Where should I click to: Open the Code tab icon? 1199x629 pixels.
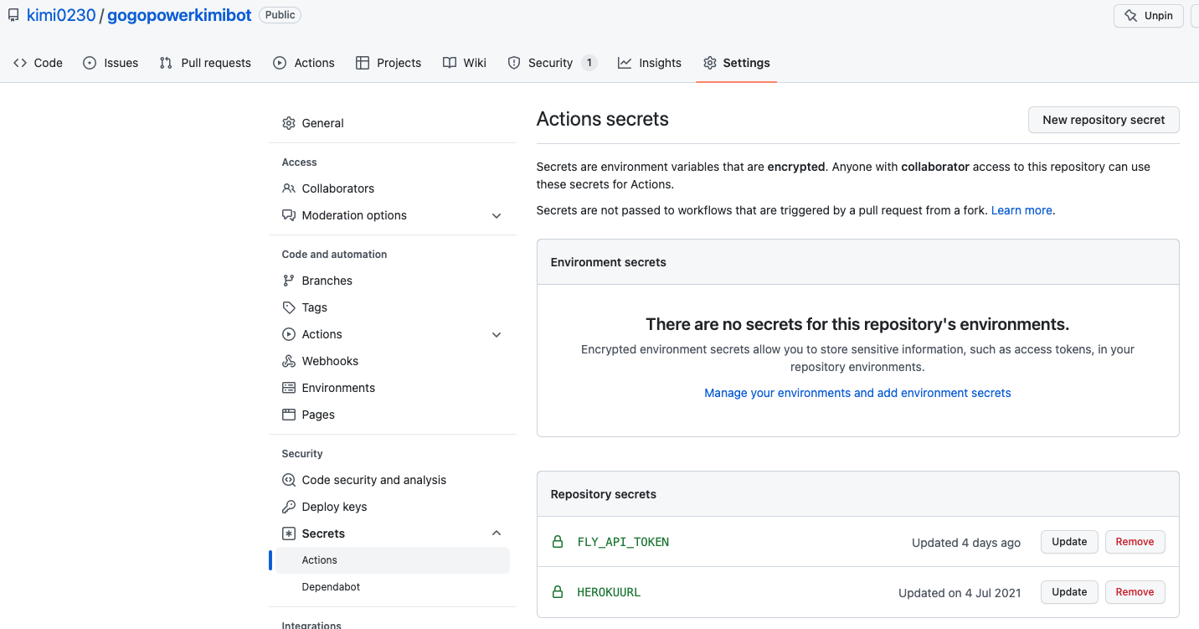coord(20,62)
